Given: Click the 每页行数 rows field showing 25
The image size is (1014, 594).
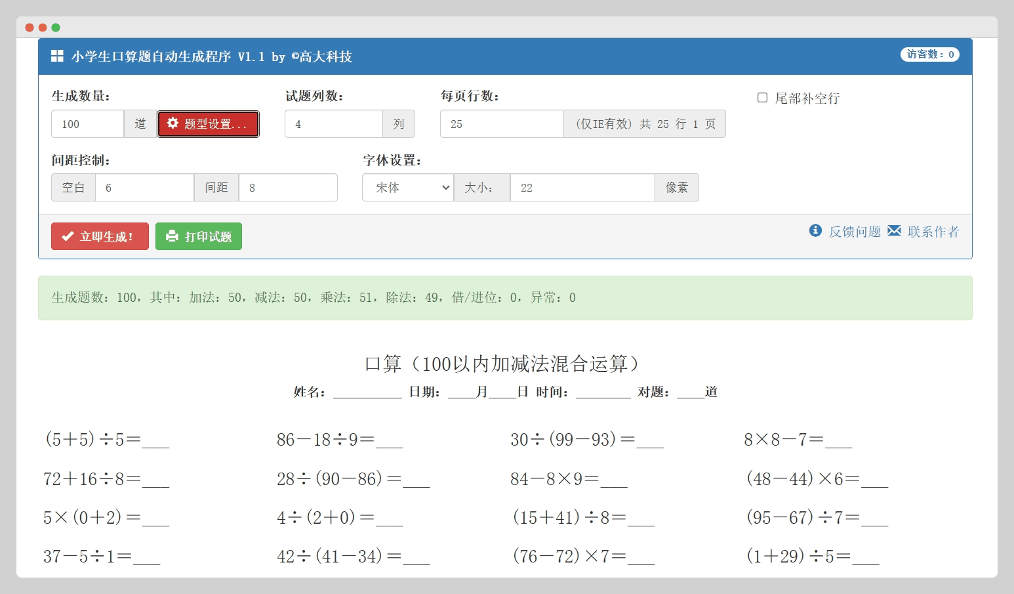Looking at the screenshot, I should 501,124.
